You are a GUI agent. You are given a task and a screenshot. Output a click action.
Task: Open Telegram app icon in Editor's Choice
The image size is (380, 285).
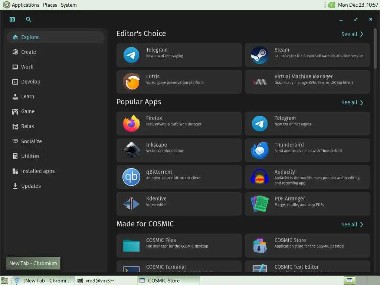click(x=131, y=55)
